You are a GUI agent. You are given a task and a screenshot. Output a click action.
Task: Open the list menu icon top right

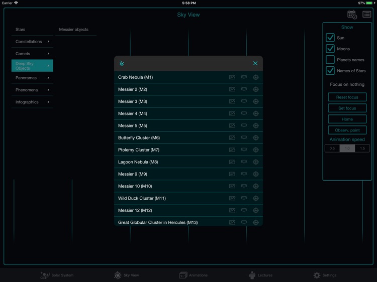367,15
